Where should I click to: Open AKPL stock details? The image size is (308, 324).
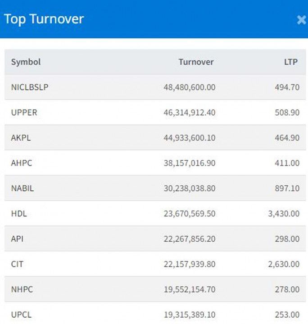tap(21, 138)
